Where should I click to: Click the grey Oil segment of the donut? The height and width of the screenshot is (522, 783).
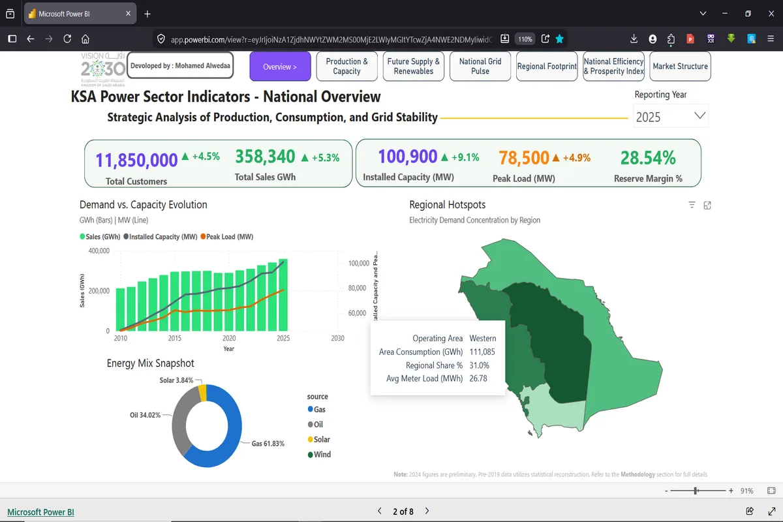179,424
